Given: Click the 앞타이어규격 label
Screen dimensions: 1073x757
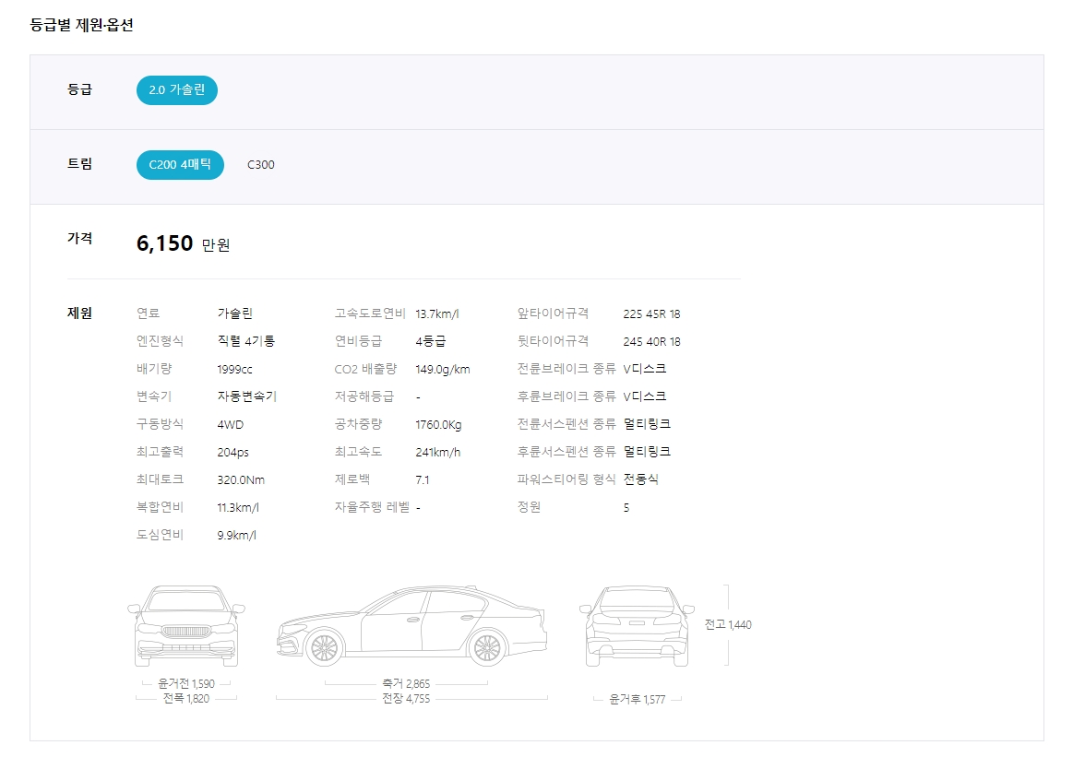Looking at the screenshot, I should [x=553, y=313].
